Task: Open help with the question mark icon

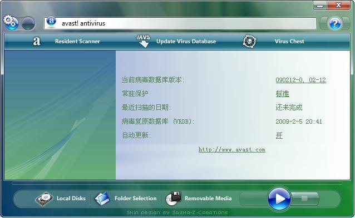Action: (x=335, y=23)
